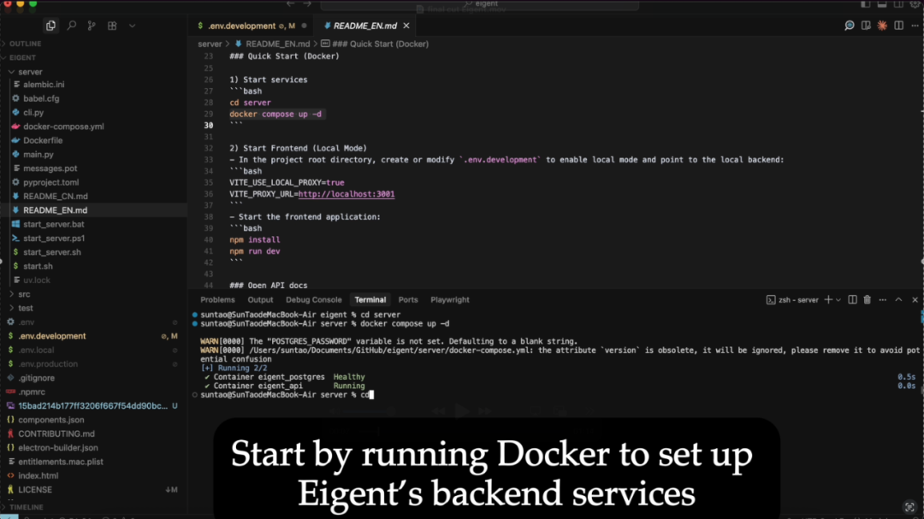Open cli.py file
Screen dimensions: 924x519
(x=33, y=113)
